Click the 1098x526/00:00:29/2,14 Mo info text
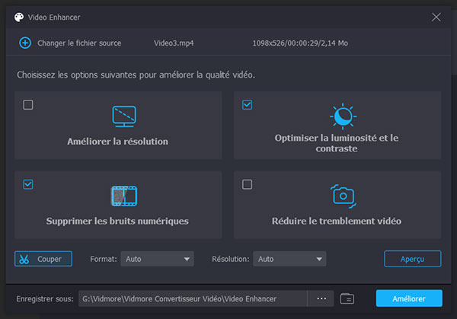 300,43
